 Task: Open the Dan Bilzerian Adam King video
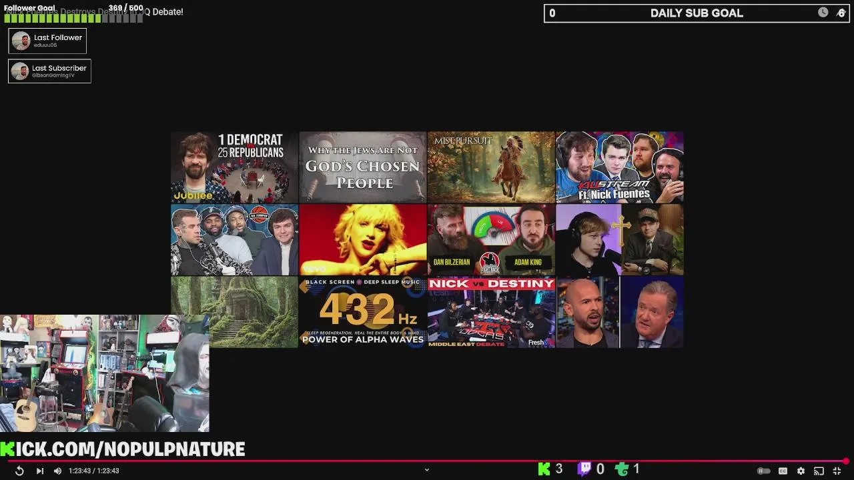[491, 239]
